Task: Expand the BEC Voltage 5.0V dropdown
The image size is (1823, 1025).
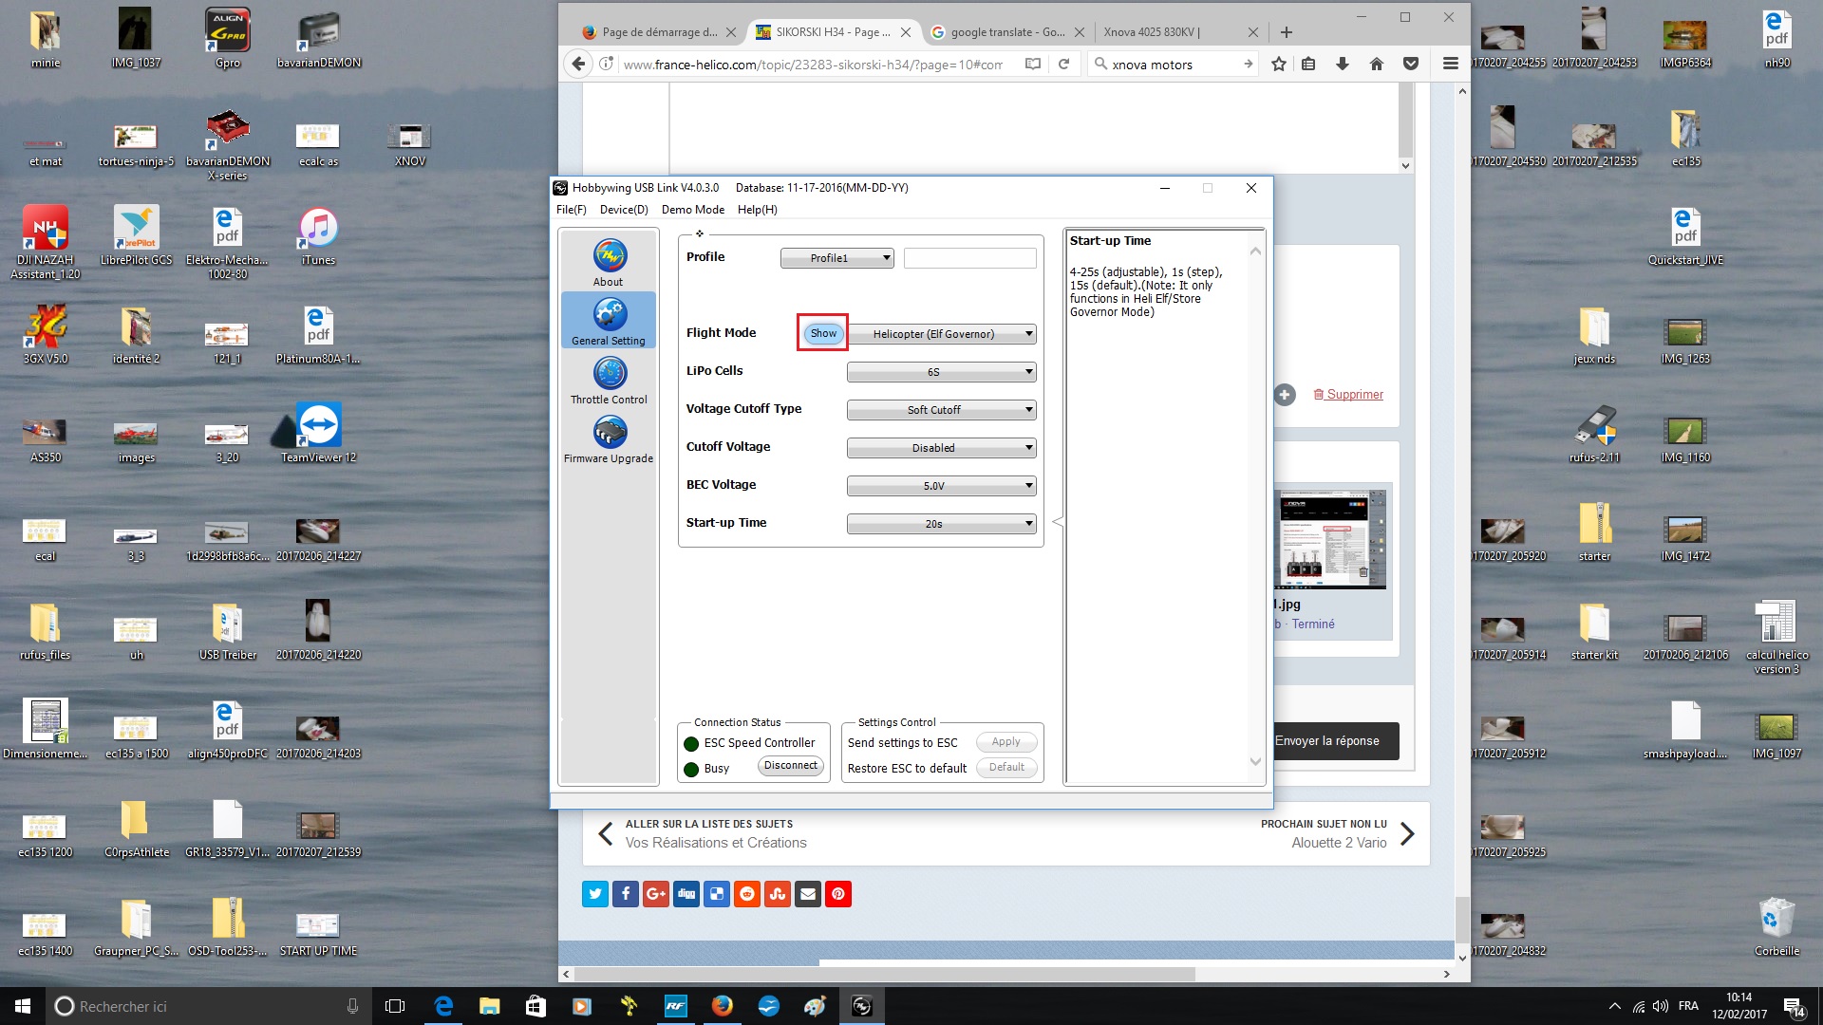Action: pyautogui.click(x=941, y=486)
